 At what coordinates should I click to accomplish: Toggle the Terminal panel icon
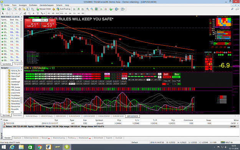pyautogui.click(x=28, y=9)
